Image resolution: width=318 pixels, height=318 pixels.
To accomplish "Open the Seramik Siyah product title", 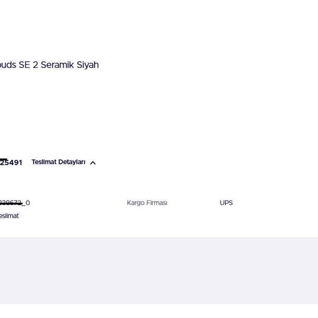I will coord(49,65).
